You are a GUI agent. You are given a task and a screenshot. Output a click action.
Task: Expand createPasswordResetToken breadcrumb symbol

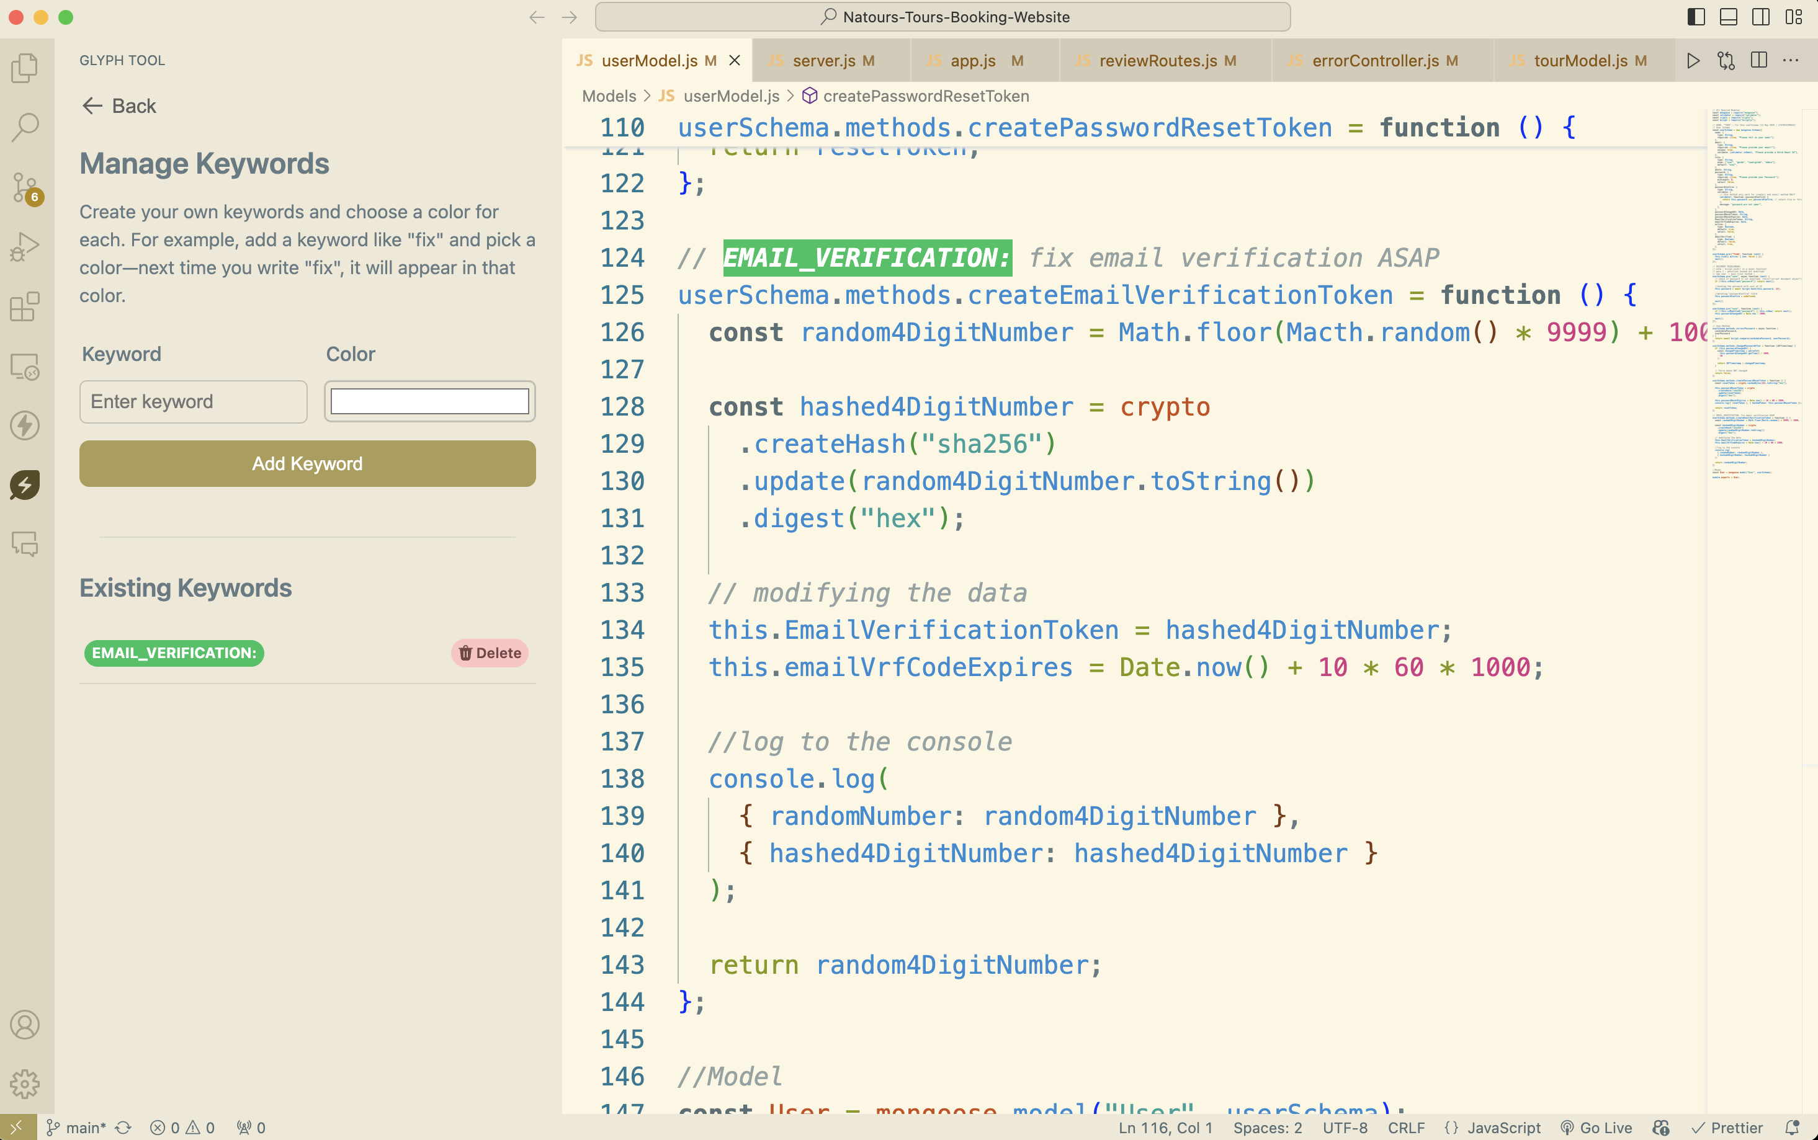(x=925, y=96)
